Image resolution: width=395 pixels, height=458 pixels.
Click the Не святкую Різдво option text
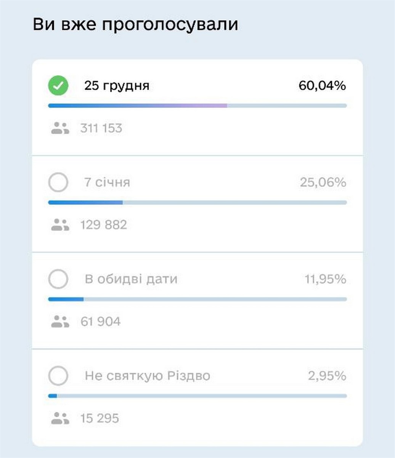point(148,376)
